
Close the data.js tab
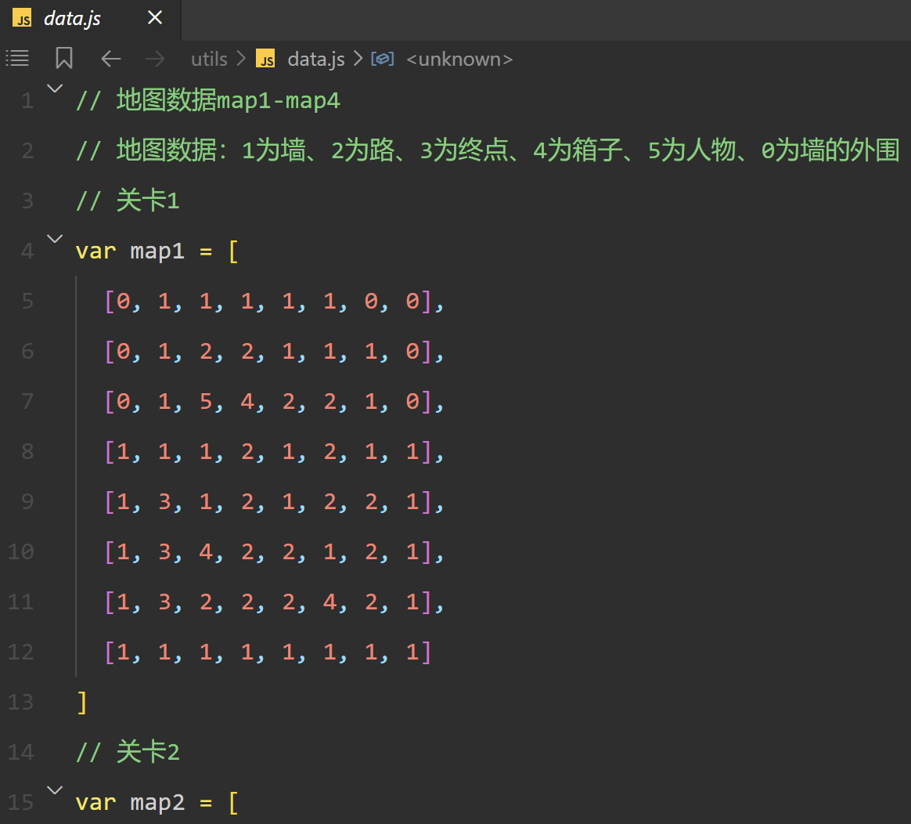pos(154,17)
